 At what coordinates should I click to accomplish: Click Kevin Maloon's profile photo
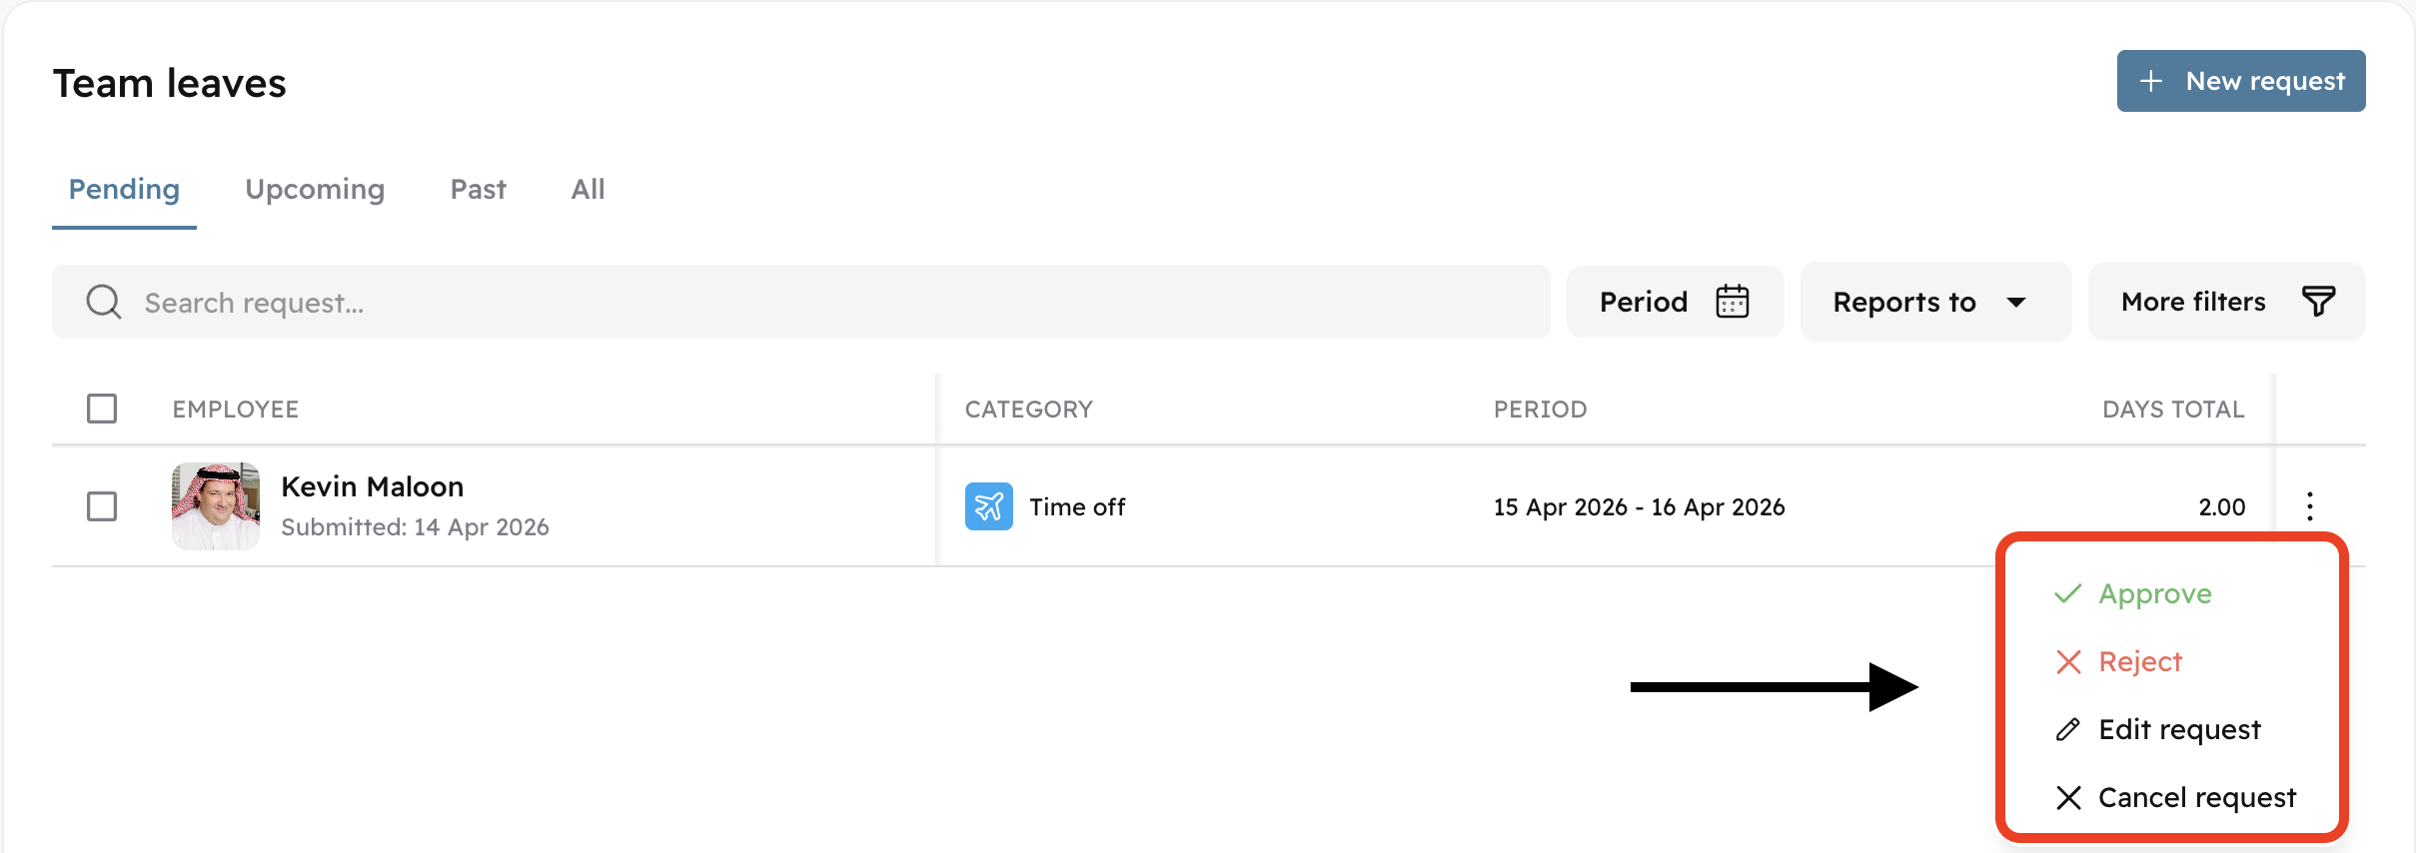215,506
